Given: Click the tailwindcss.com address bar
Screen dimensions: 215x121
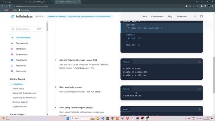Looking at the screenshot, I should [99, 6].
